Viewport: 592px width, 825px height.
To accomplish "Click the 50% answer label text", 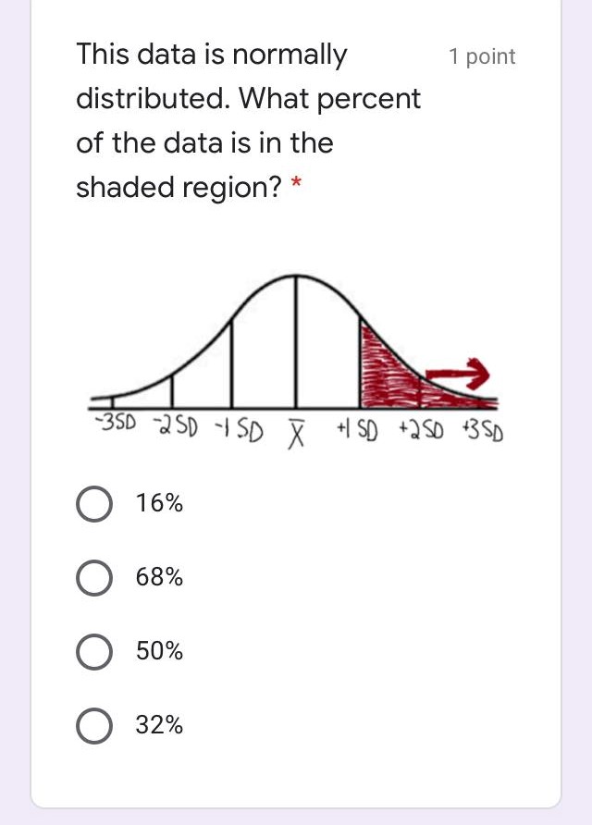I will coord(160,651).
